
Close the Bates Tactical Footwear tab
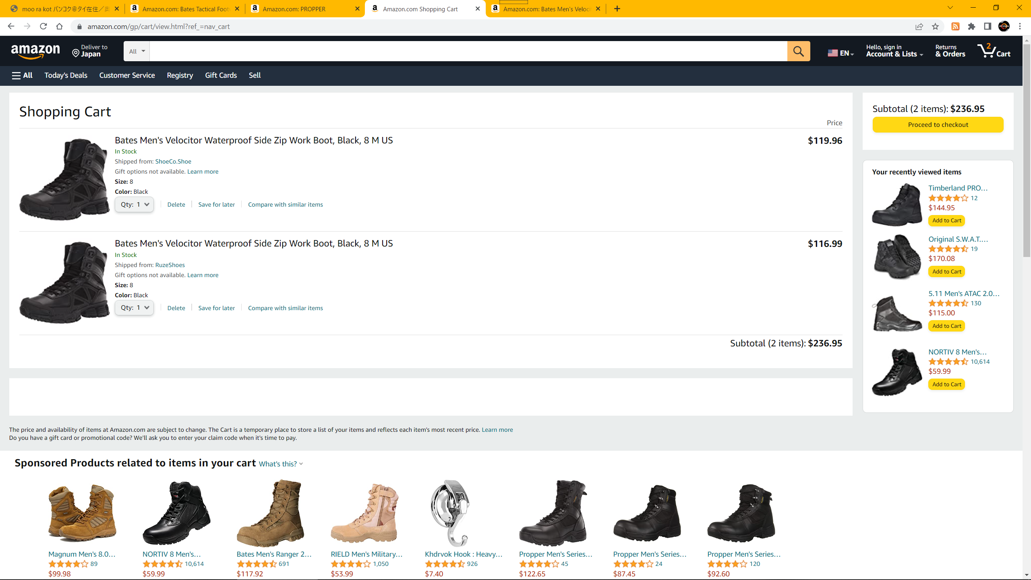pyautogui.click(x=237, y=8)
